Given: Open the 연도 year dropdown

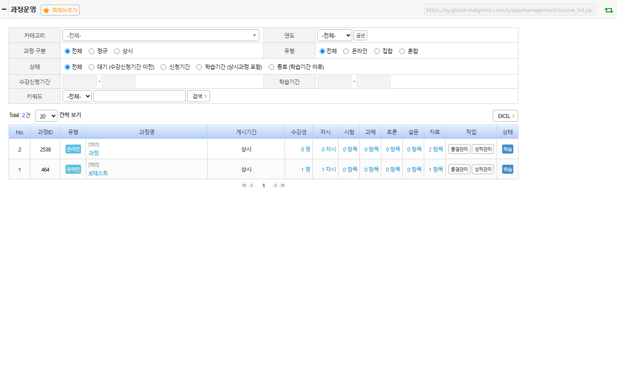Looking at the screenshot, I should click(335, 35).
